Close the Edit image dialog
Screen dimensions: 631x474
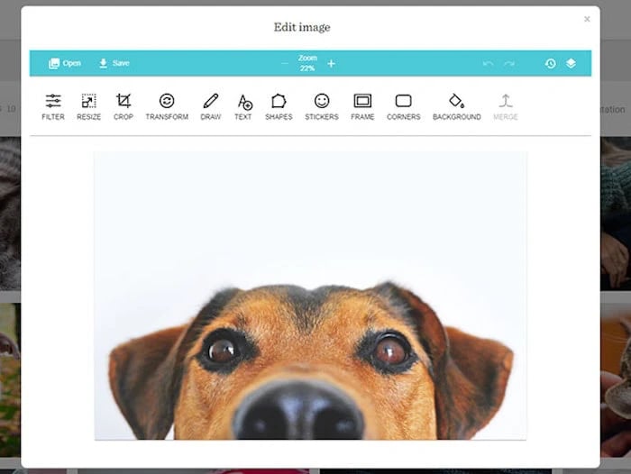[x=587, y=19]
